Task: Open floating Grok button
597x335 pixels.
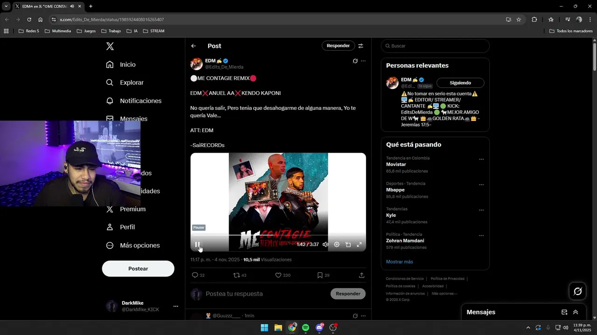Action: (578, 291)
